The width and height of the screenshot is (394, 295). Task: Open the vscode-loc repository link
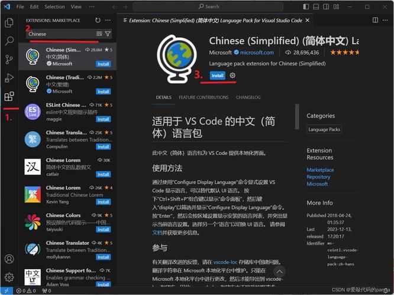[x=225, y=262]
